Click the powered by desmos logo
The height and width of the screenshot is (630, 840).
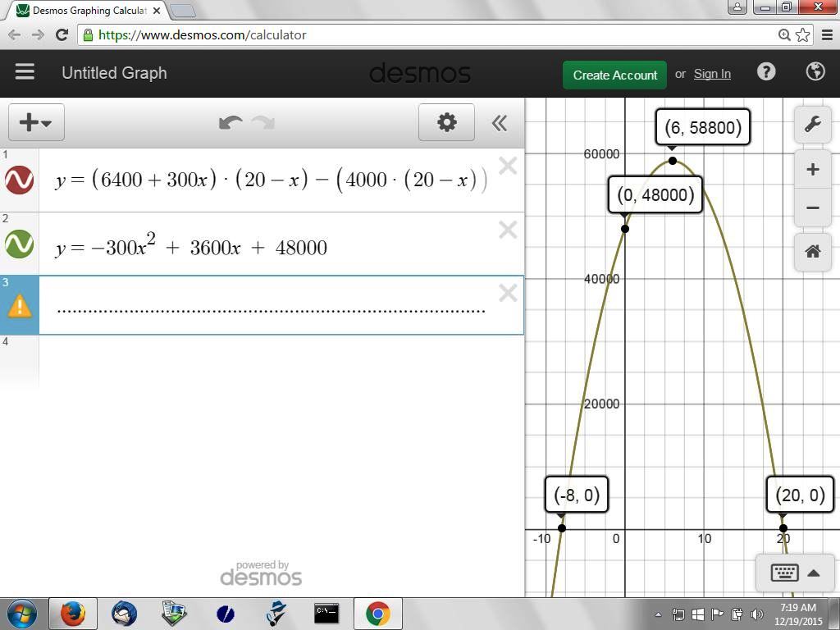(x=262, y=573)
